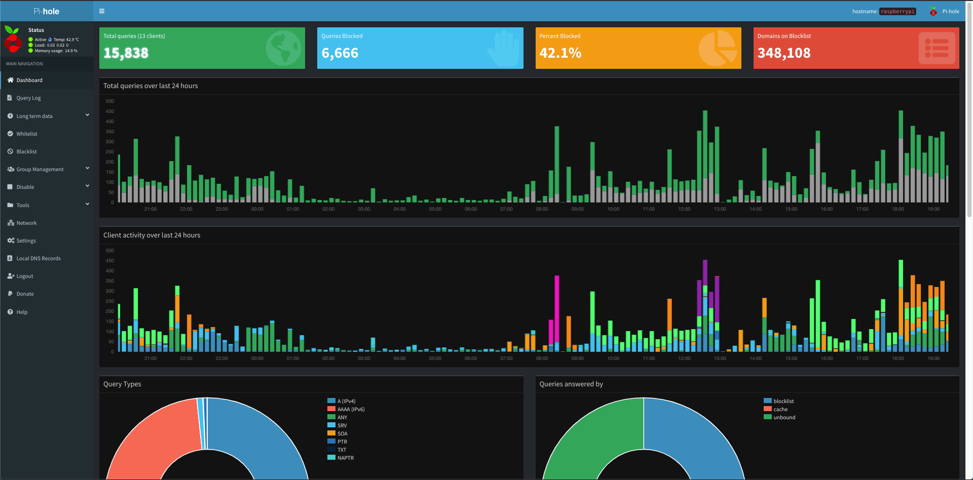Click the Settings gears icon
The width and height of the screenshot is (973, 480).
(11, 241)
